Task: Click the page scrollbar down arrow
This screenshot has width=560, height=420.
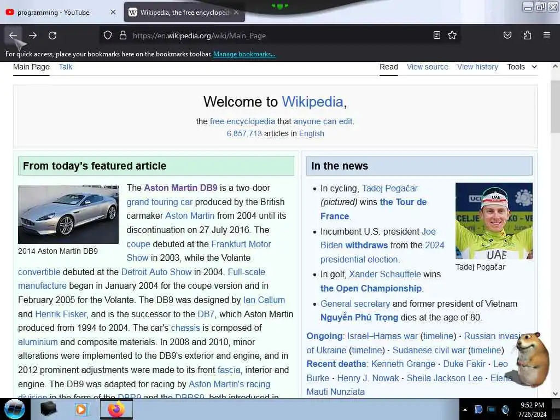Action: point(555,394)
